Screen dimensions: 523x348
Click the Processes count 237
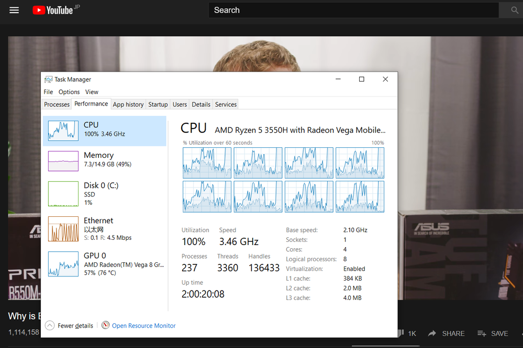tap(190, 268)
